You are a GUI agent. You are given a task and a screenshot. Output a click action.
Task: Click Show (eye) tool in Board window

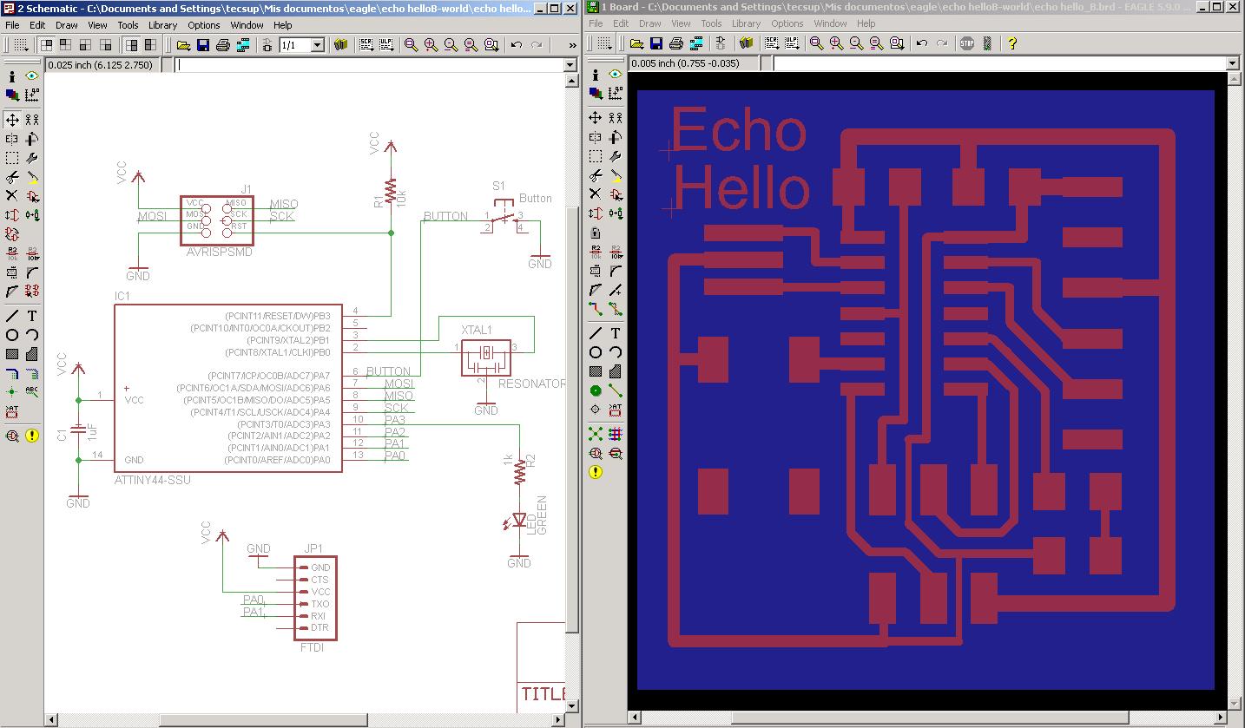616,75
